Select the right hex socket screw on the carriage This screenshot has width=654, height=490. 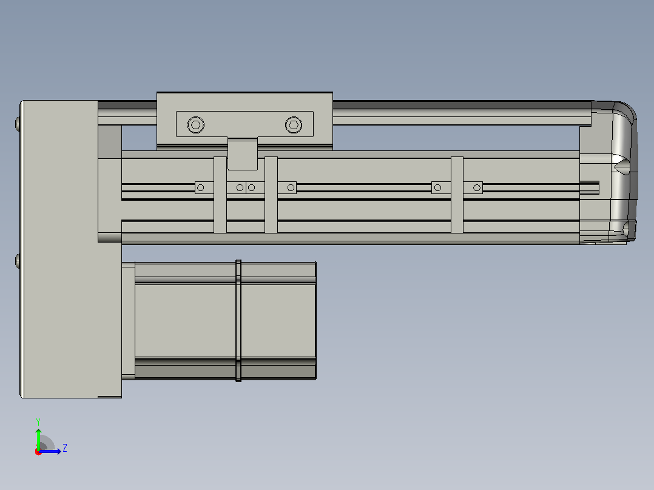[294, 125]
